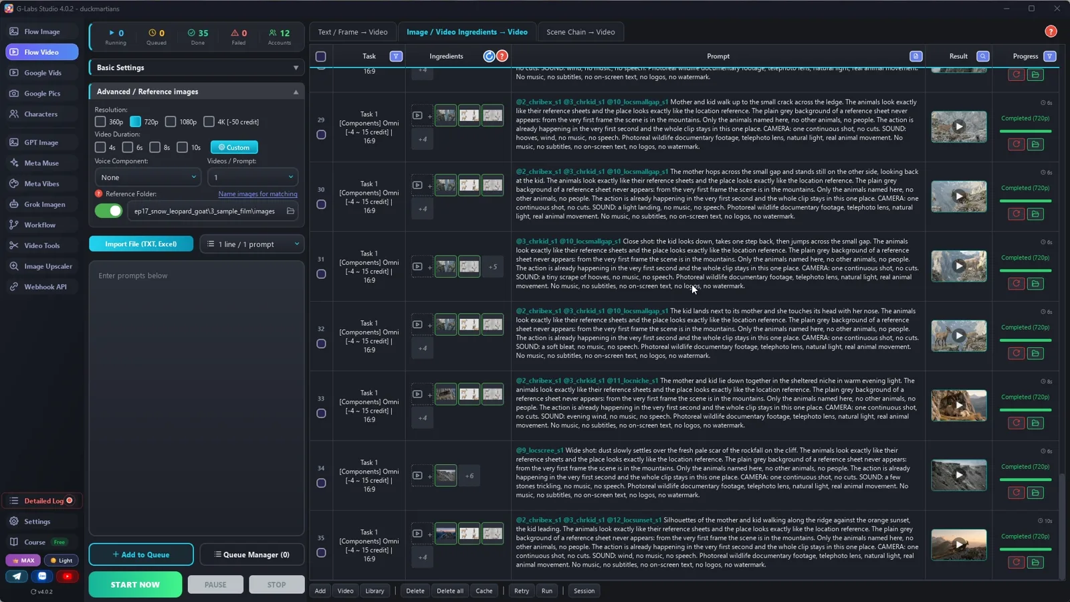This screenshot has height=602, width=1070.
Task: Enable the 1080p resolution checkbox
Action: (171, 122)
